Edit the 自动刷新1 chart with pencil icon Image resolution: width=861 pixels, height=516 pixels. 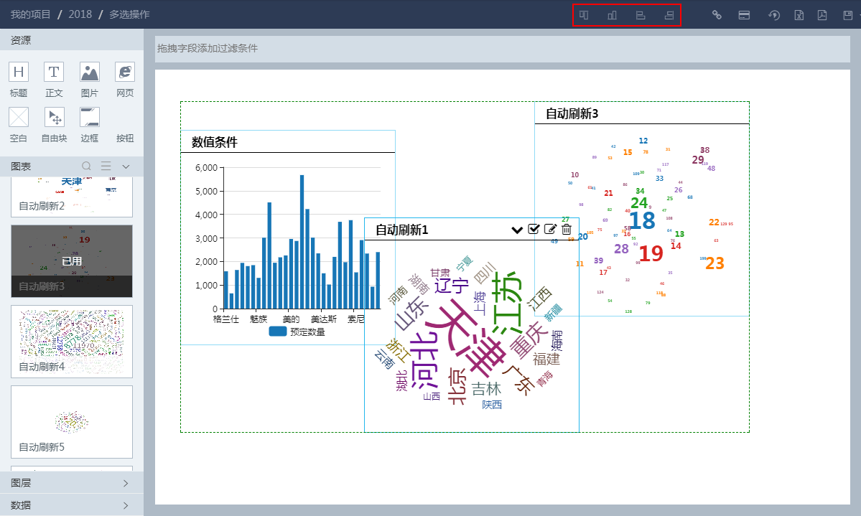point(550,229)
